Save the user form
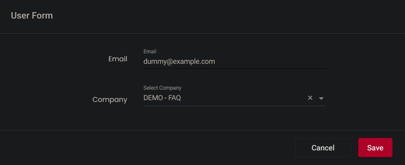This screenshot has width=405, height=165. (375, 148)
